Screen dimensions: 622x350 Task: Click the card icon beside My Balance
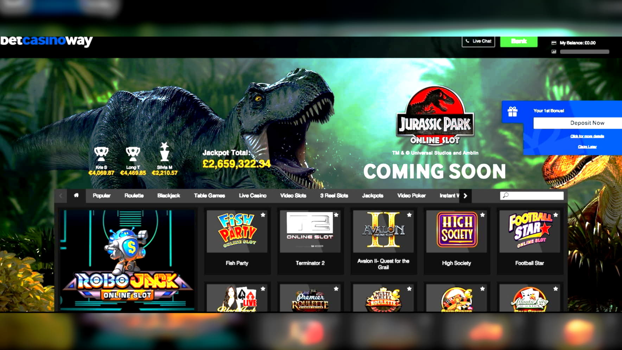pyautogui.click(x=554, y=43)
